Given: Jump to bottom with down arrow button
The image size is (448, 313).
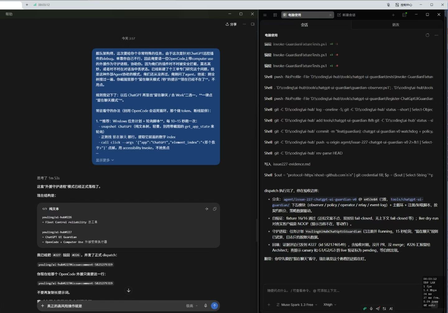Looking at the screenshot, I should tap(128, 290).
